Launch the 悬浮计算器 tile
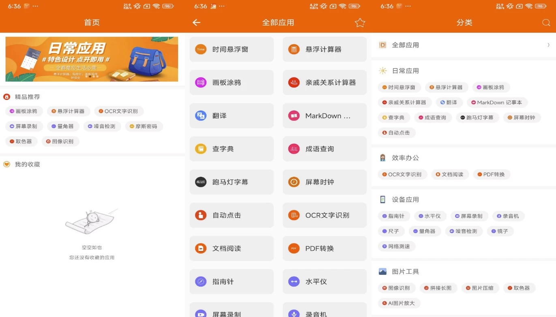Screen dimensions: 556x317 [x=324, y=49]
